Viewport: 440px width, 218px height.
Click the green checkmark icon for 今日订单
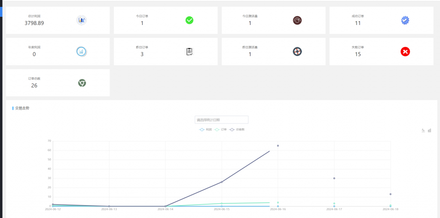click(x=189, y=20)
